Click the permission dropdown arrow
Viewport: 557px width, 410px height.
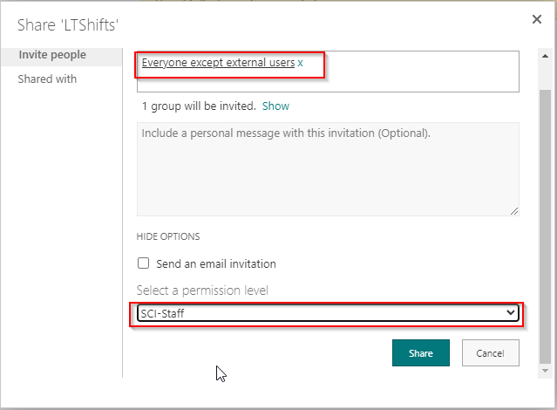[x=511, y=313]
